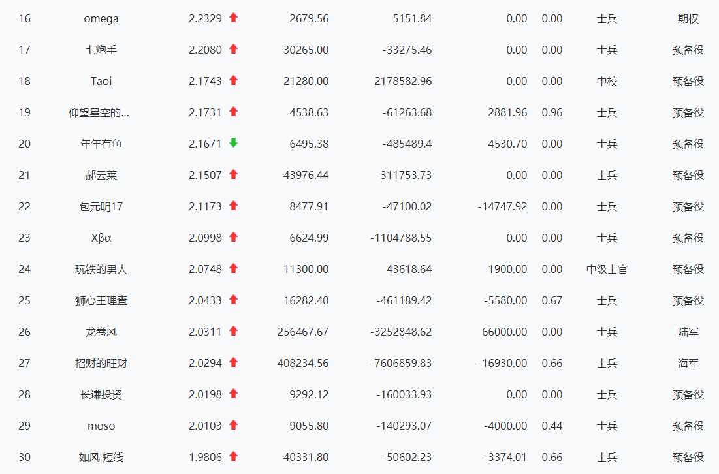This screenshot has height=474, width=719.
Task: Open the omega trader profile
Action: 101,19
